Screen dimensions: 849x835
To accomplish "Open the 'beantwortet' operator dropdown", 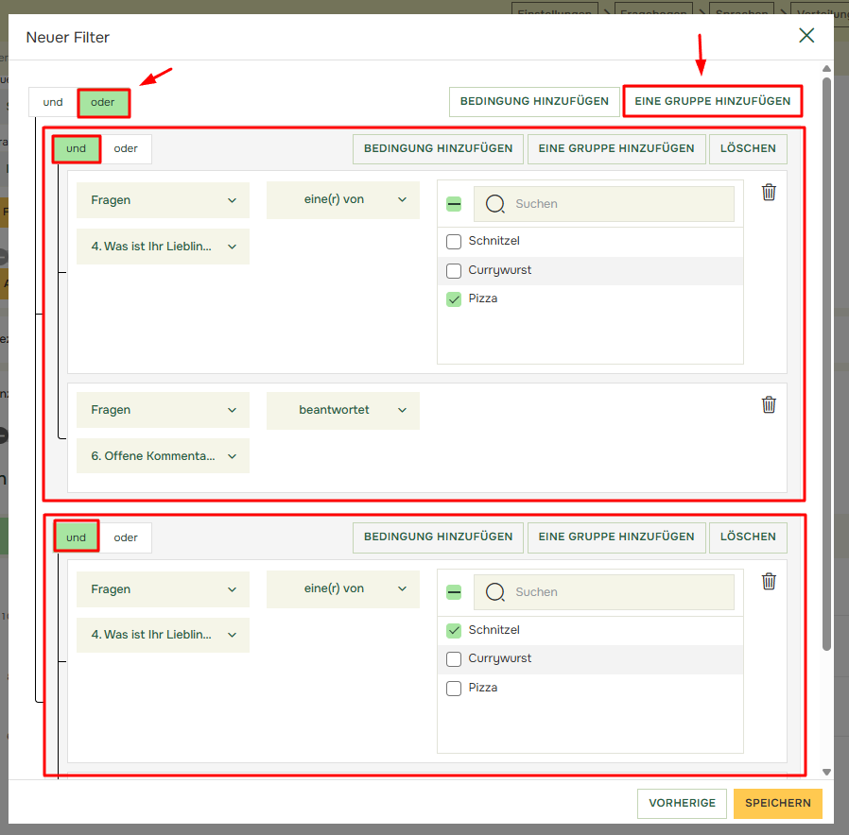I will [x=342, y=410].
